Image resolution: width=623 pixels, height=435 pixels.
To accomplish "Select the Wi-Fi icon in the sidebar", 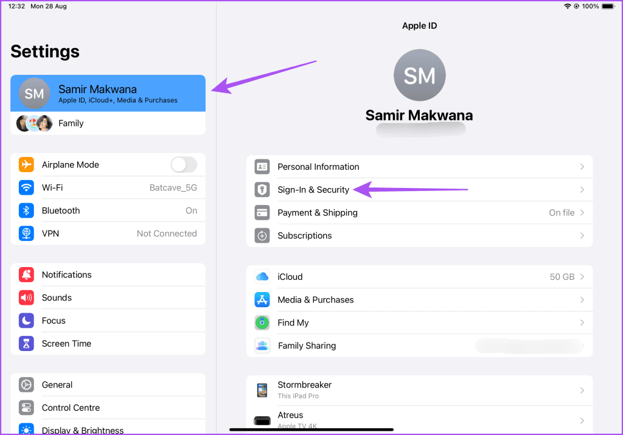I will 26,187.
